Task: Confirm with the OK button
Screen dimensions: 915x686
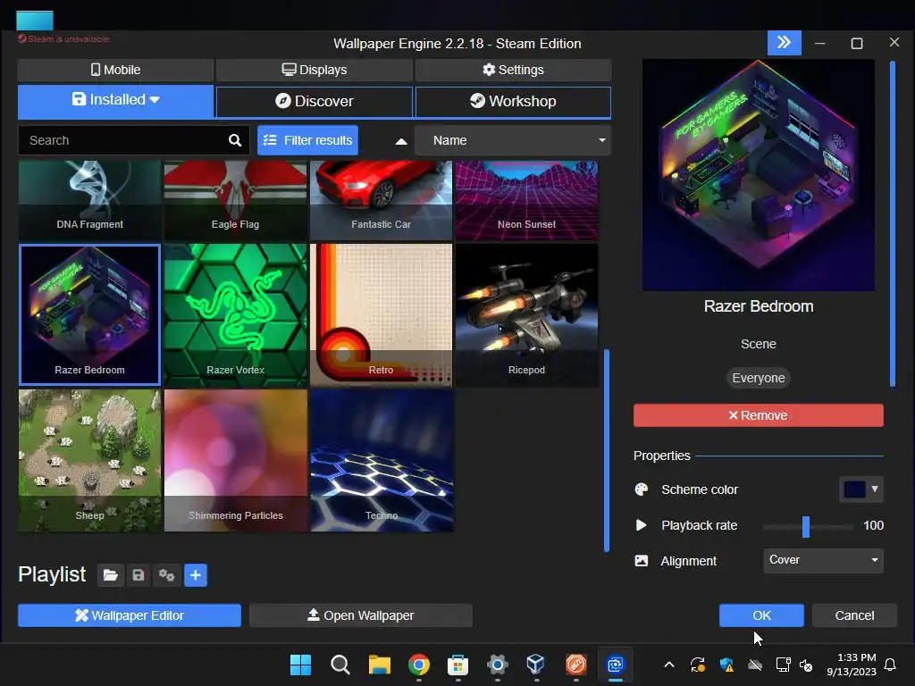Action: [x=761, y=615]
